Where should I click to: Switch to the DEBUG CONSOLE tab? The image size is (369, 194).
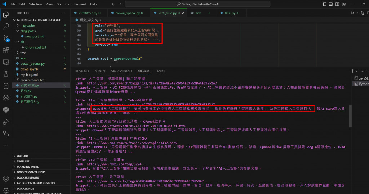coord(121,71)
